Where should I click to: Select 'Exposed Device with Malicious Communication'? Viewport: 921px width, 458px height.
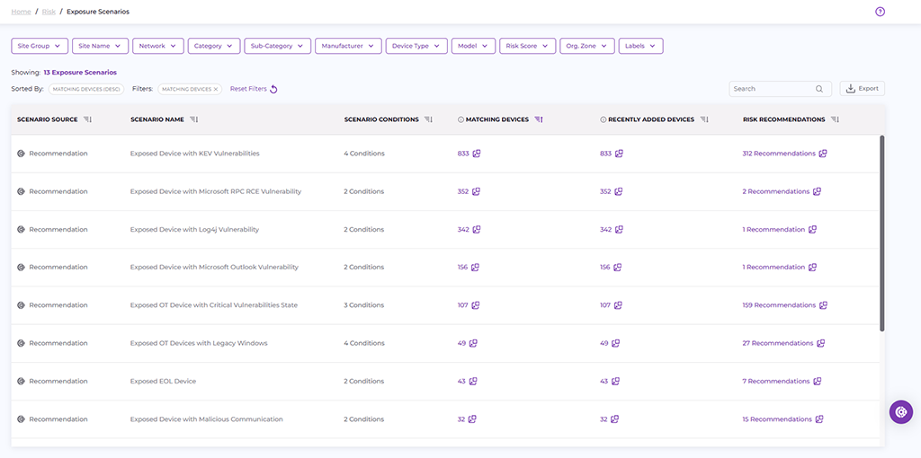tap(206, 419)
